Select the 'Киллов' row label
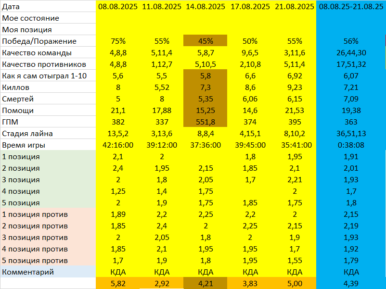Viewport: 386px width, 289px height. tap(48, 87)
